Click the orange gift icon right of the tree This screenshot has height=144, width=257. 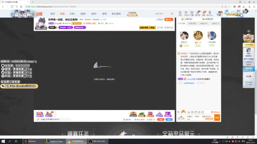(x=150, y=114)
